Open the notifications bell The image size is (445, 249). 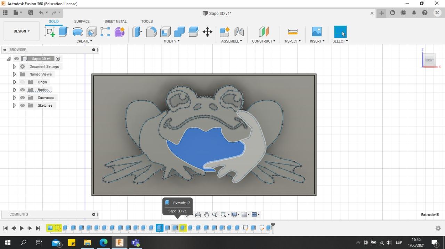[x=414, y=13]
